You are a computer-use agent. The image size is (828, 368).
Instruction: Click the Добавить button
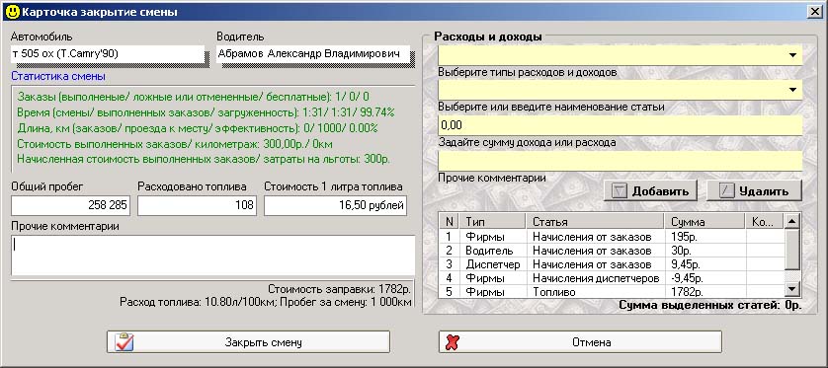(x=650, y=190)
